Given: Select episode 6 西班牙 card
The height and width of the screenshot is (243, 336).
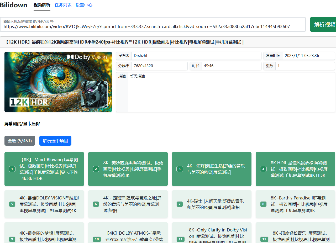Looking at the screenshot, I should pyautogui.click(x=128, y=204).
